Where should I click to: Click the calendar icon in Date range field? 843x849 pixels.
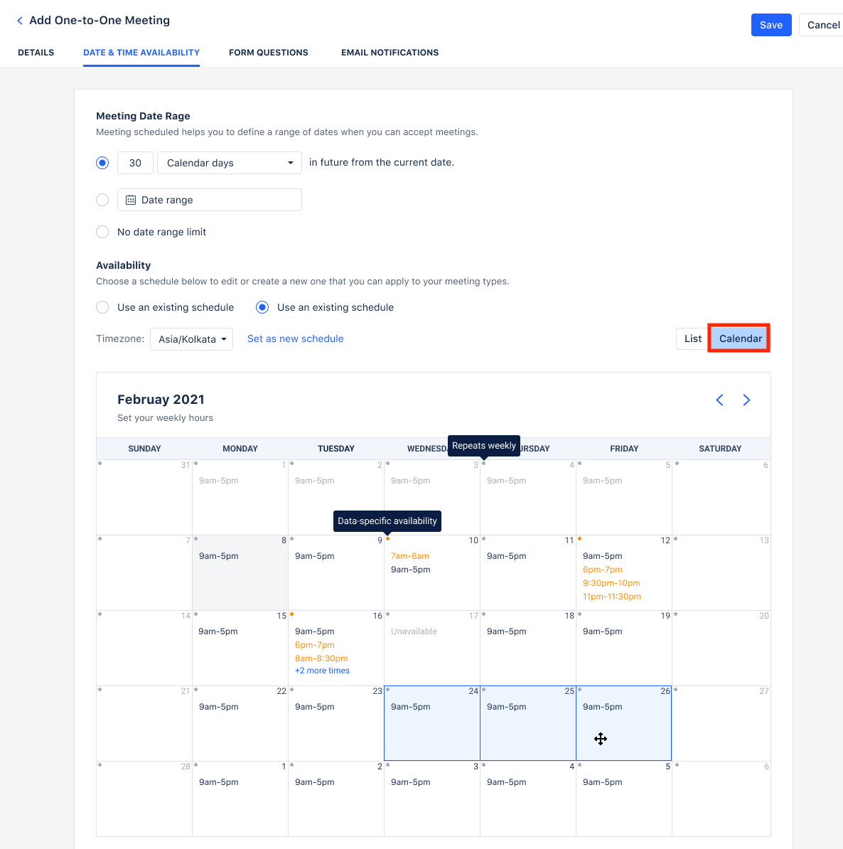131,200
